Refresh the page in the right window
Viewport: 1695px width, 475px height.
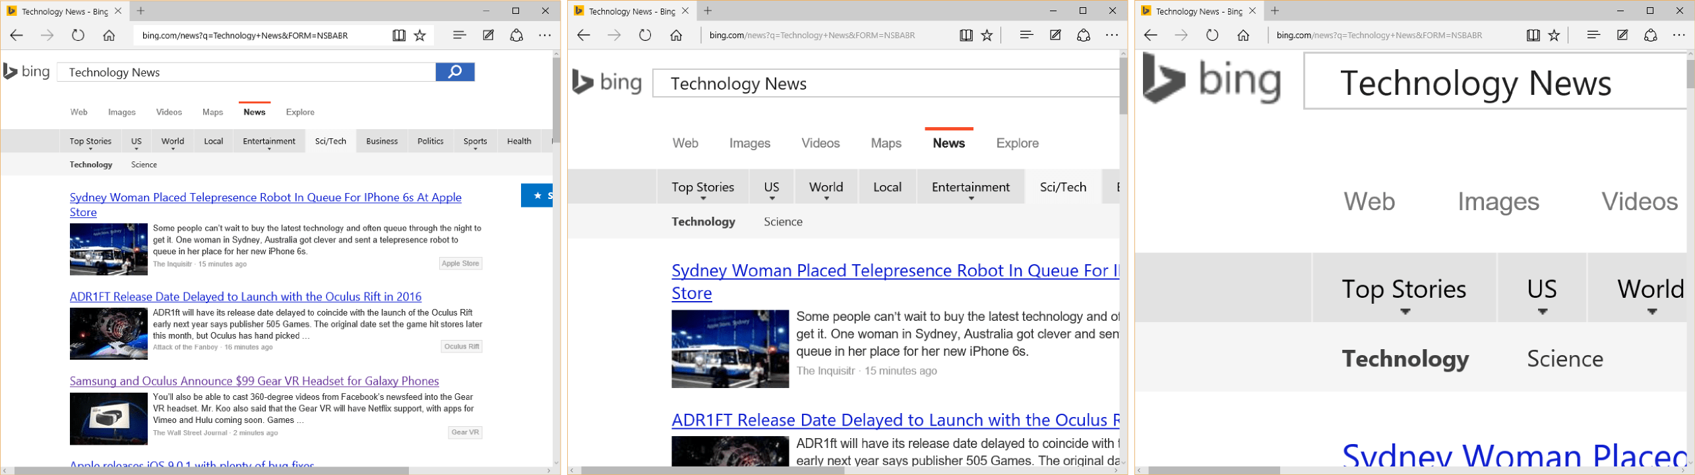[x=1212, y=36]
